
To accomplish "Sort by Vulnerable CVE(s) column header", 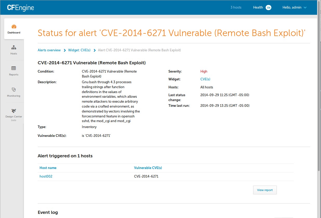I will coord(148,168).
